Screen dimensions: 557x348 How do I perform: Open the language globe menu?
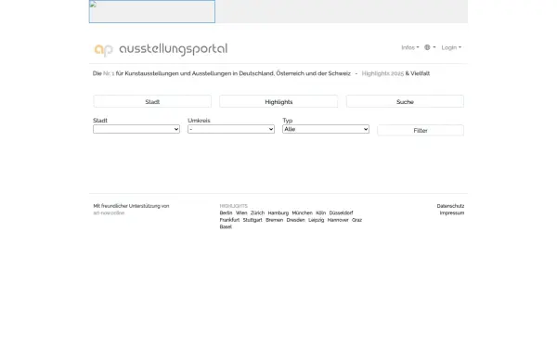click(x=430, y=47)
